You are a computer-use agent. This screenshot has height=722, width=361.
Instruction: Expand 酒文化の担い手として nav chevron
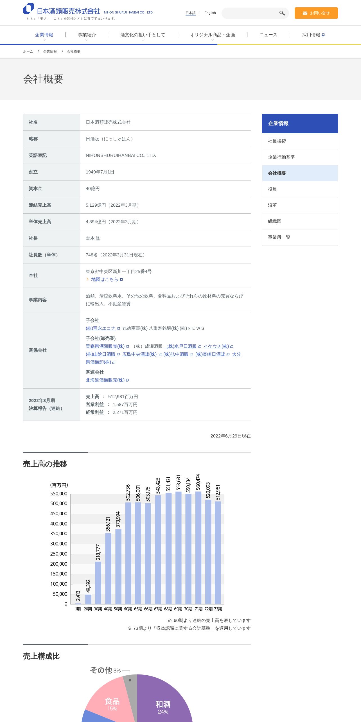[x=143, y=40]
